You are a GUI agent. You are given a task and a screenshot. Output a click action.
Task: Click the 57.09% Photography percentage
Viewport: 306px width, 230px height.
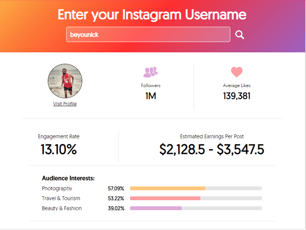coord(116,188)
